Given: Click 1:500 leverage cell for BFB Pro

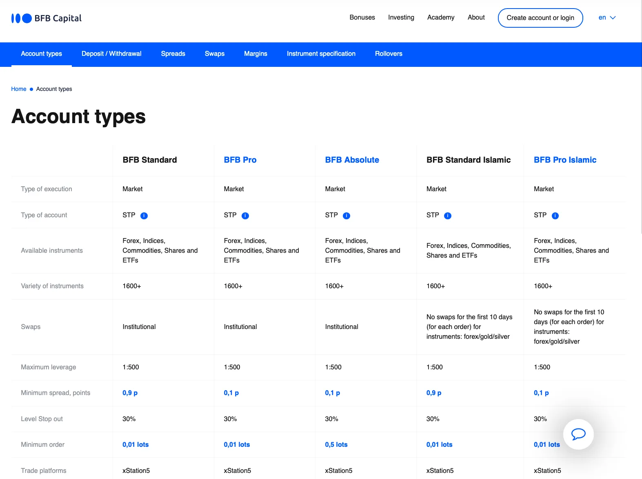Looking at the screenshot, I should click(x=232, y=367).
